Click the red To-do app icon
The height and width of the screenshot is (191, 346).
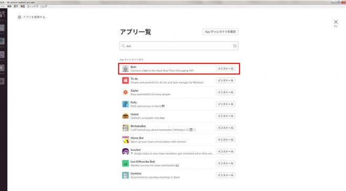coord(125,81)
